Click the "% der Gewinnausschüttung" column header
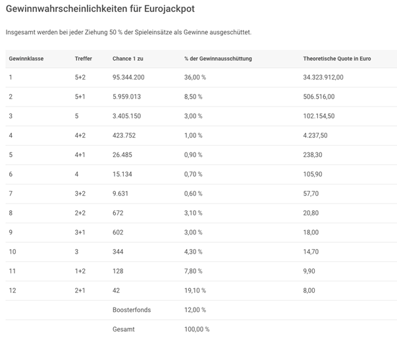Screen dimensions: 397x339 tap(218, 58)
